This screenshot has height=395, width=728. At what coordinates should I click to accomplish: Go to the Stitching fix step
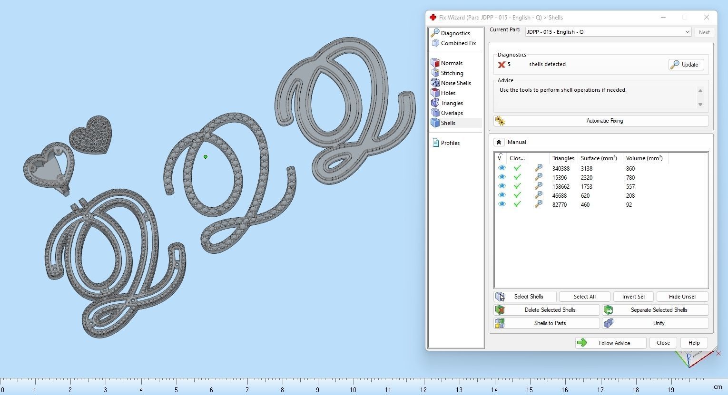(447, 73)
